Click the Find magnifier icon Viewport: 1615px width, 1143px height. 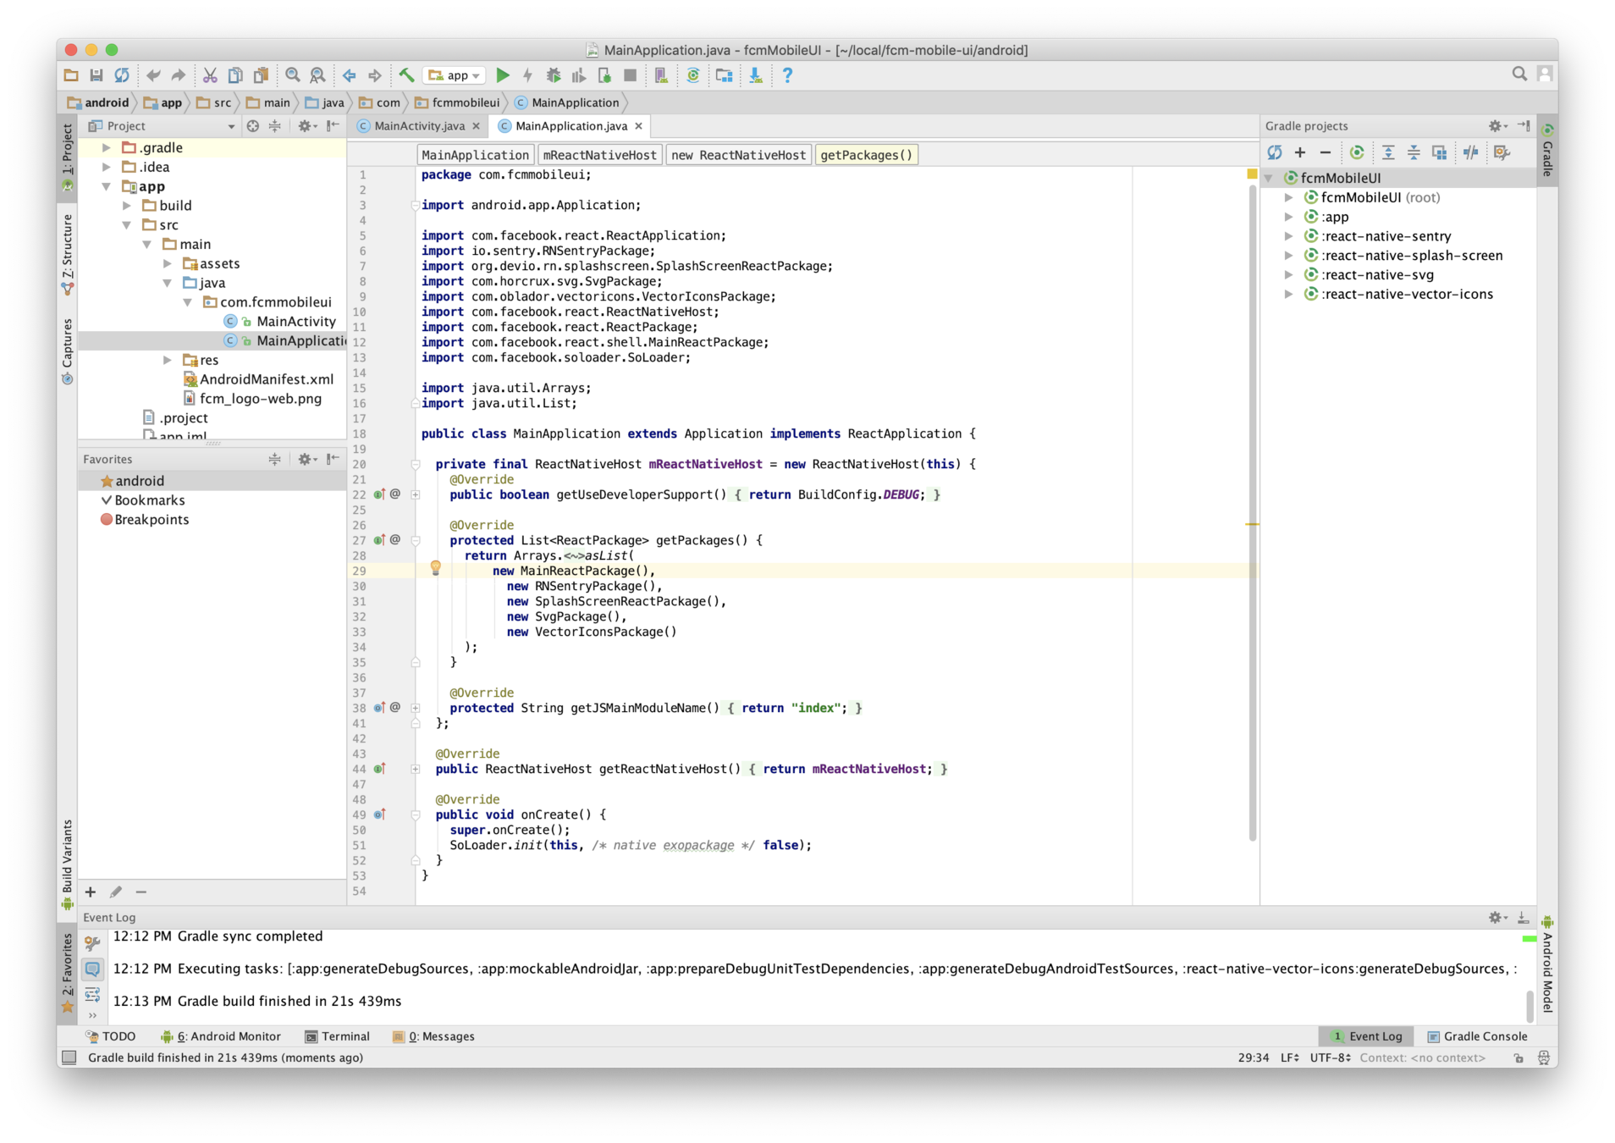(293, 75)
